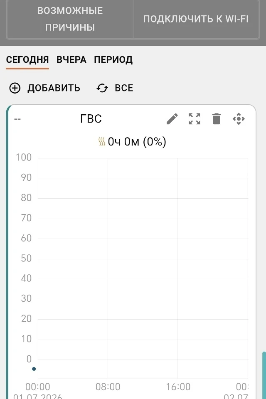The height and width of the screenshot is (399, 266).
Task: Switch to the ВЧЕРА tab
Action: tap(71, 60)
